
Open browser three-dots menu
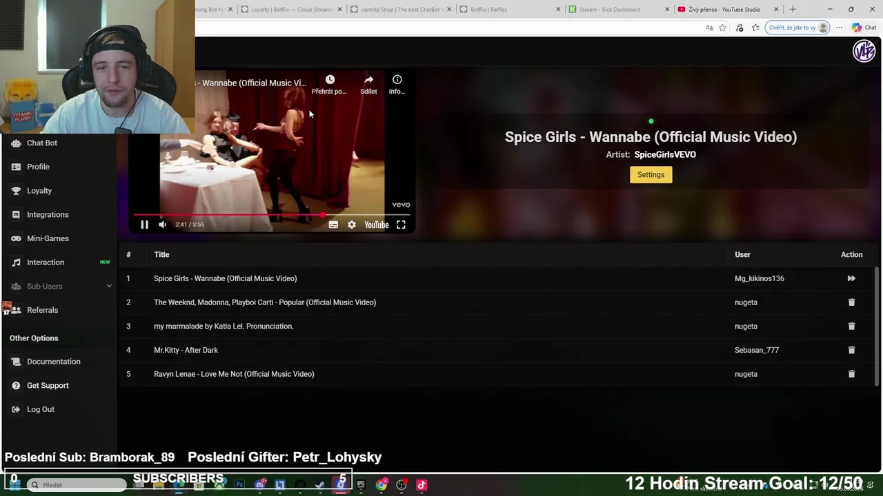point(839,28)
